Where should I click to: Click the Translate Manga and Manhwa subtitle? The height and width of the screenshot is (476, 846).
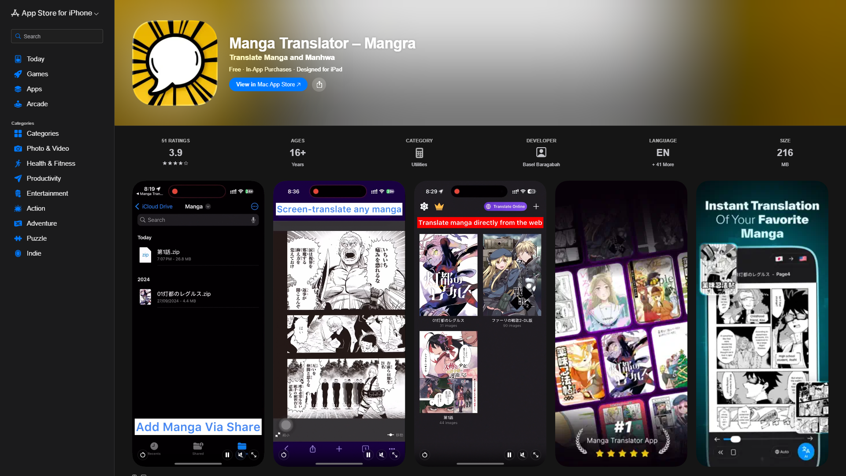(282, 57)
